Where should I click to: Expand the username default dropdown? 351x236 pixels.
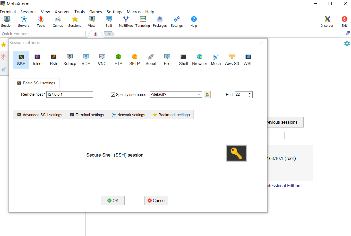199,95
